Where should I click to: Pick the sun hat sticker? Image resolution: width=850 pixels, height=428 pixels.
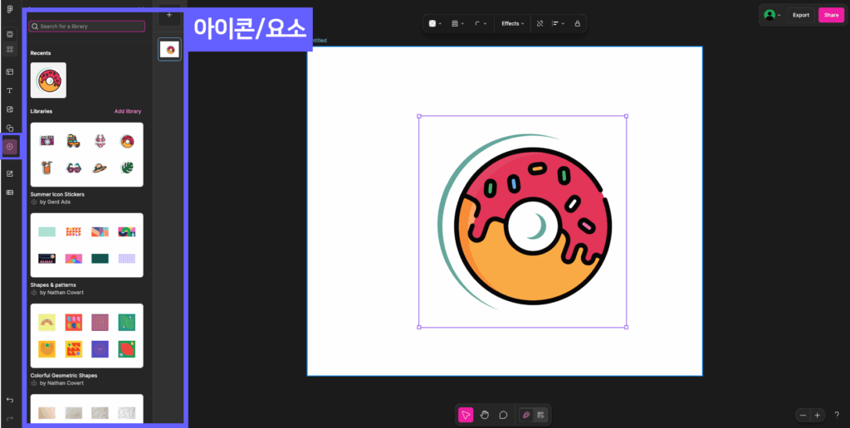coord(100,168)
